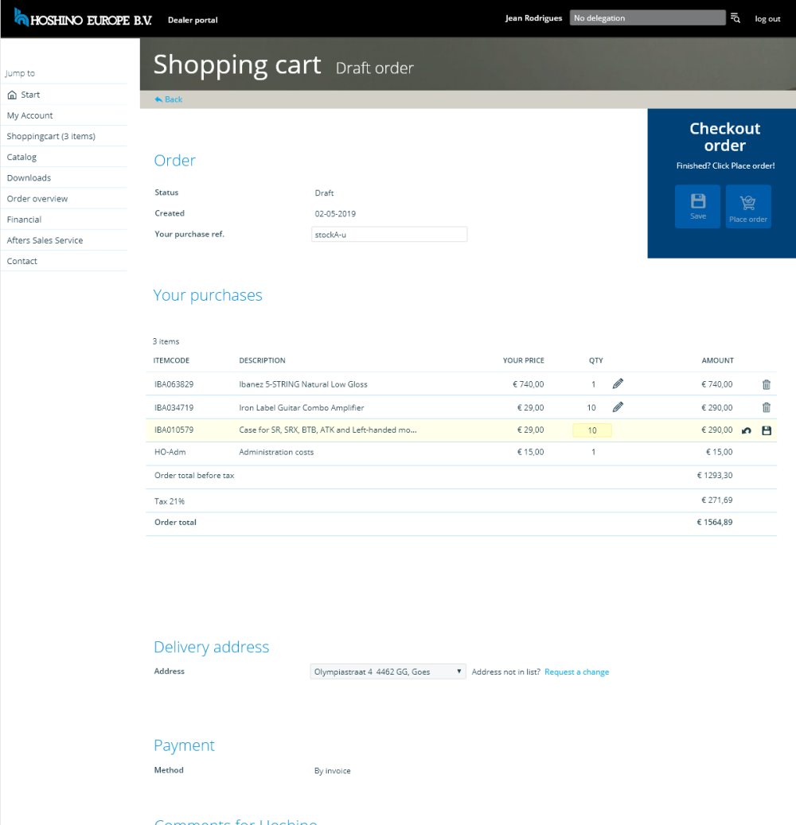Delete the Iron Label Guitar Combo Amplifier
This screenshot has width=796, height=825.
click(767, 407)
